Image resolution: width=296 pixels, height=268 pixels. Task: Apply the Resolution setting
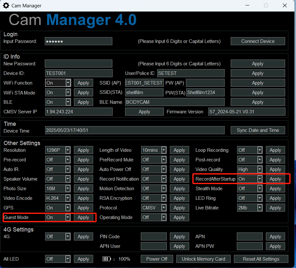[83, 150]
